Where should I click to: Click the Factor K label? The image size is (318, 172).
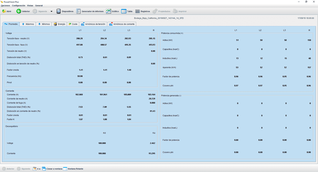point(11,119)
